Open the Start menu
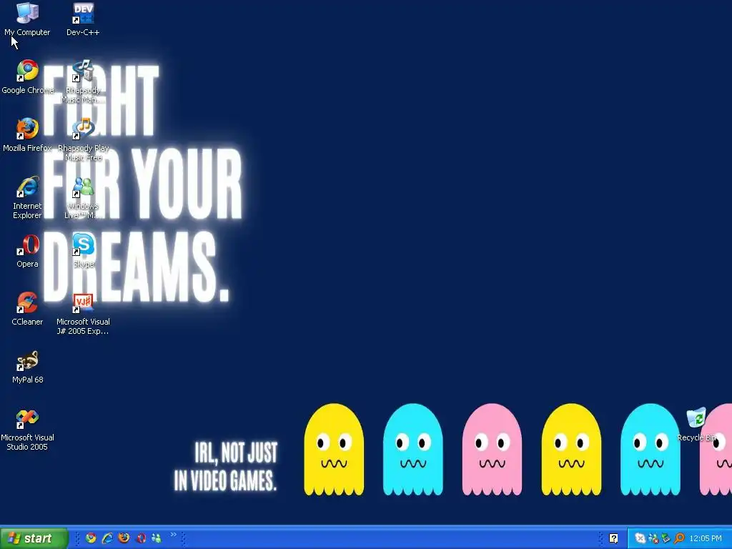 34,538
